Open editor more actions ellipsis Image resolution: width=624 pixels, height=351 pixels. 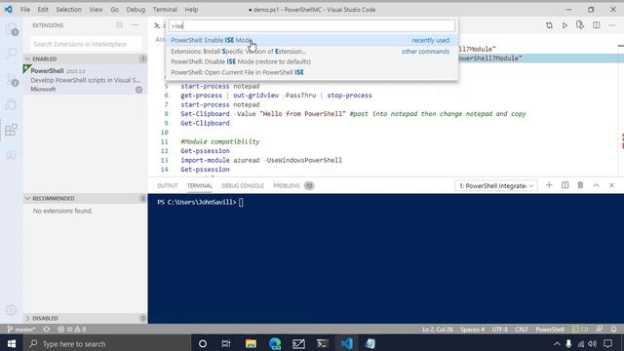611,25
